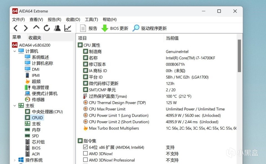Expand the 操作系统 tree node

pyautogui.click(x=15, y=160)
